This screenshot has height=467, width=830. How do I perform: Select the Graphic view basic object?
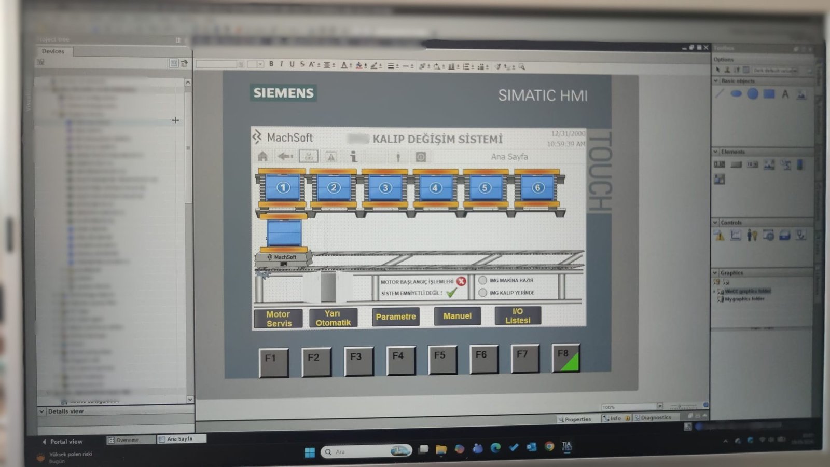point(801,94)
